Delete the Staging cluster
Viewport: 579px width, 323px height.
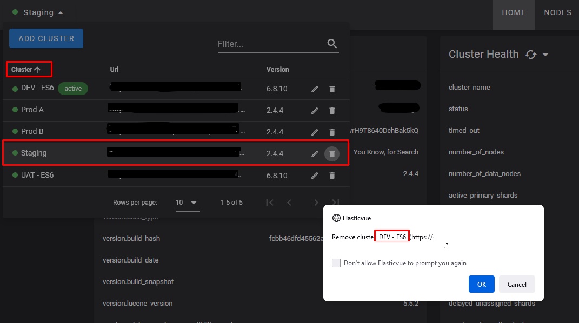pos(331,153)
